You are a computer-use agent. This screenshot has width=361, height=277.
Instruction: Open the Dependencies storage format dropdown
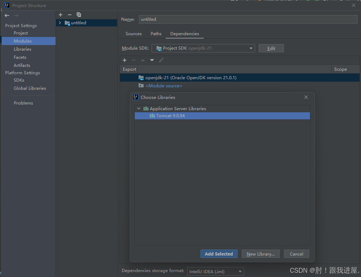[x=239, y=271]
